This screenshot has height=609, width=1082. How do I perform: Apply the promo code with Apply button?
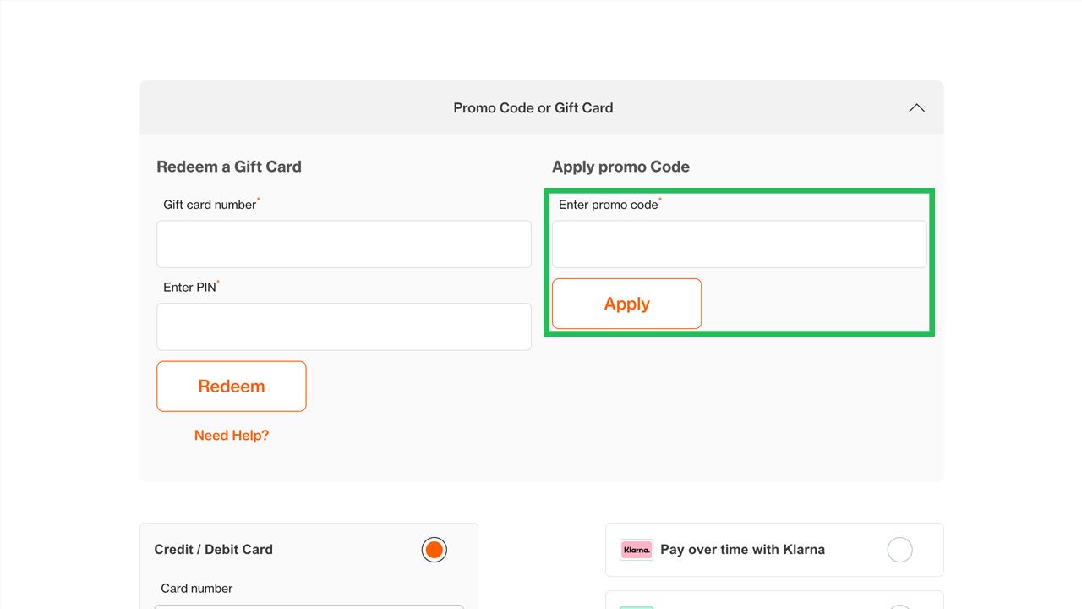pos(626,304)
